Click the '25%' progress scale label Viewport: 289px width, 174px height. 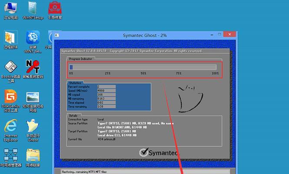tap(108, 73)
